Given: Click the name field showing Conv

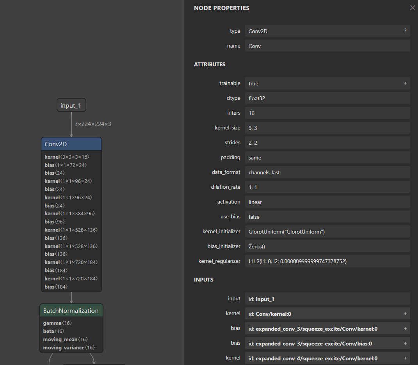Looking at the screenshot, I should (327, 45).
